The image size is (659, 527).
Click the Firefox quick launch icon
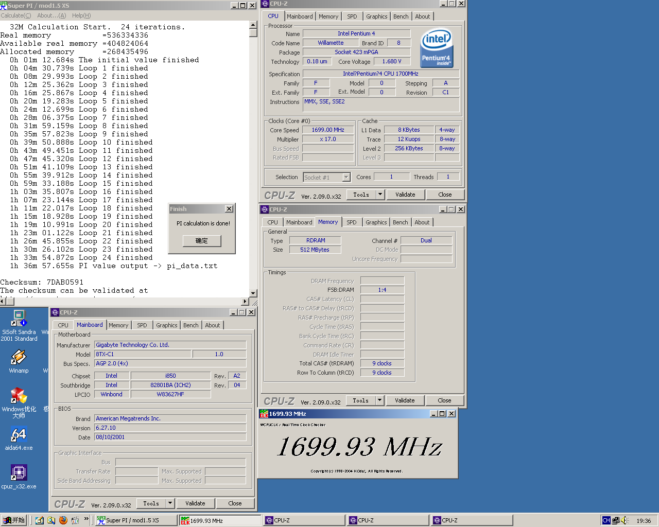(63, 520)
